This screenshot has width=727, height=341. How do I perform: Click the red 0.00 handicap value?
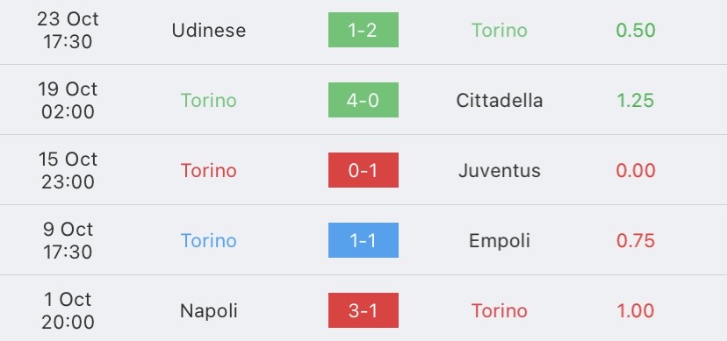point(636,171)
